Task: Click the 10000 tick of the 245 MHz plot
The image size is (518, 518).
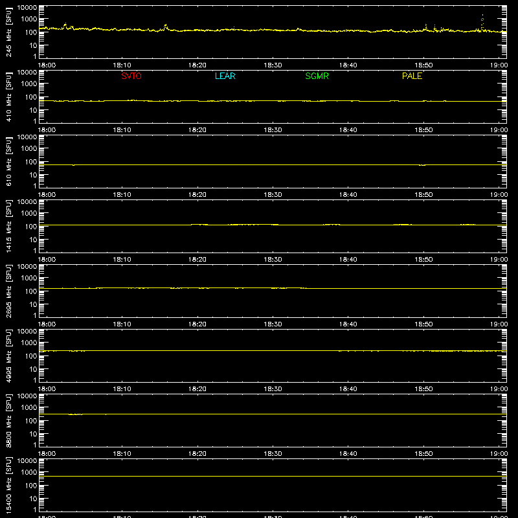Action: [27, 8]
